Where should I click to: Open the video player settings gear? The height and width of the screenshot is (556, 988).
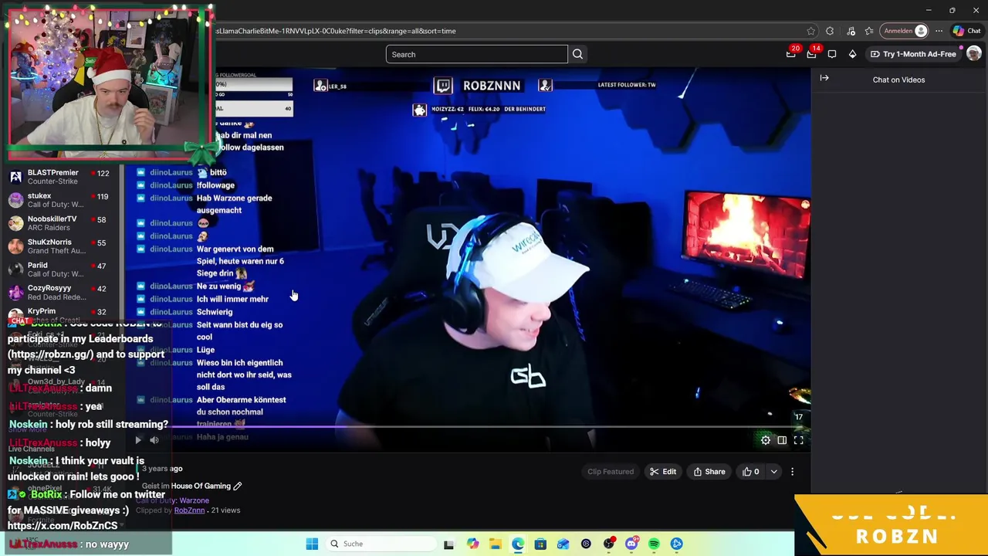[766, 440]
